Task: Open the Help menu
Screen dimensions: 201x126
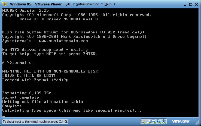Action: point(108,4)
